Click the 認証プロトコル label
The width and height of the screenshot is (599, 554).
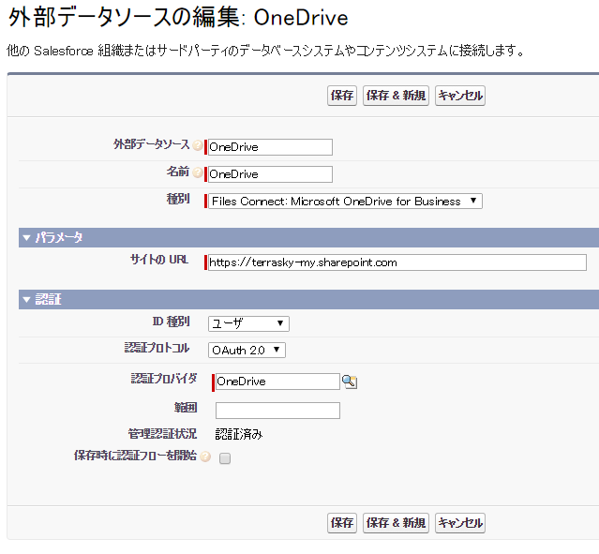tap(157, 348)
